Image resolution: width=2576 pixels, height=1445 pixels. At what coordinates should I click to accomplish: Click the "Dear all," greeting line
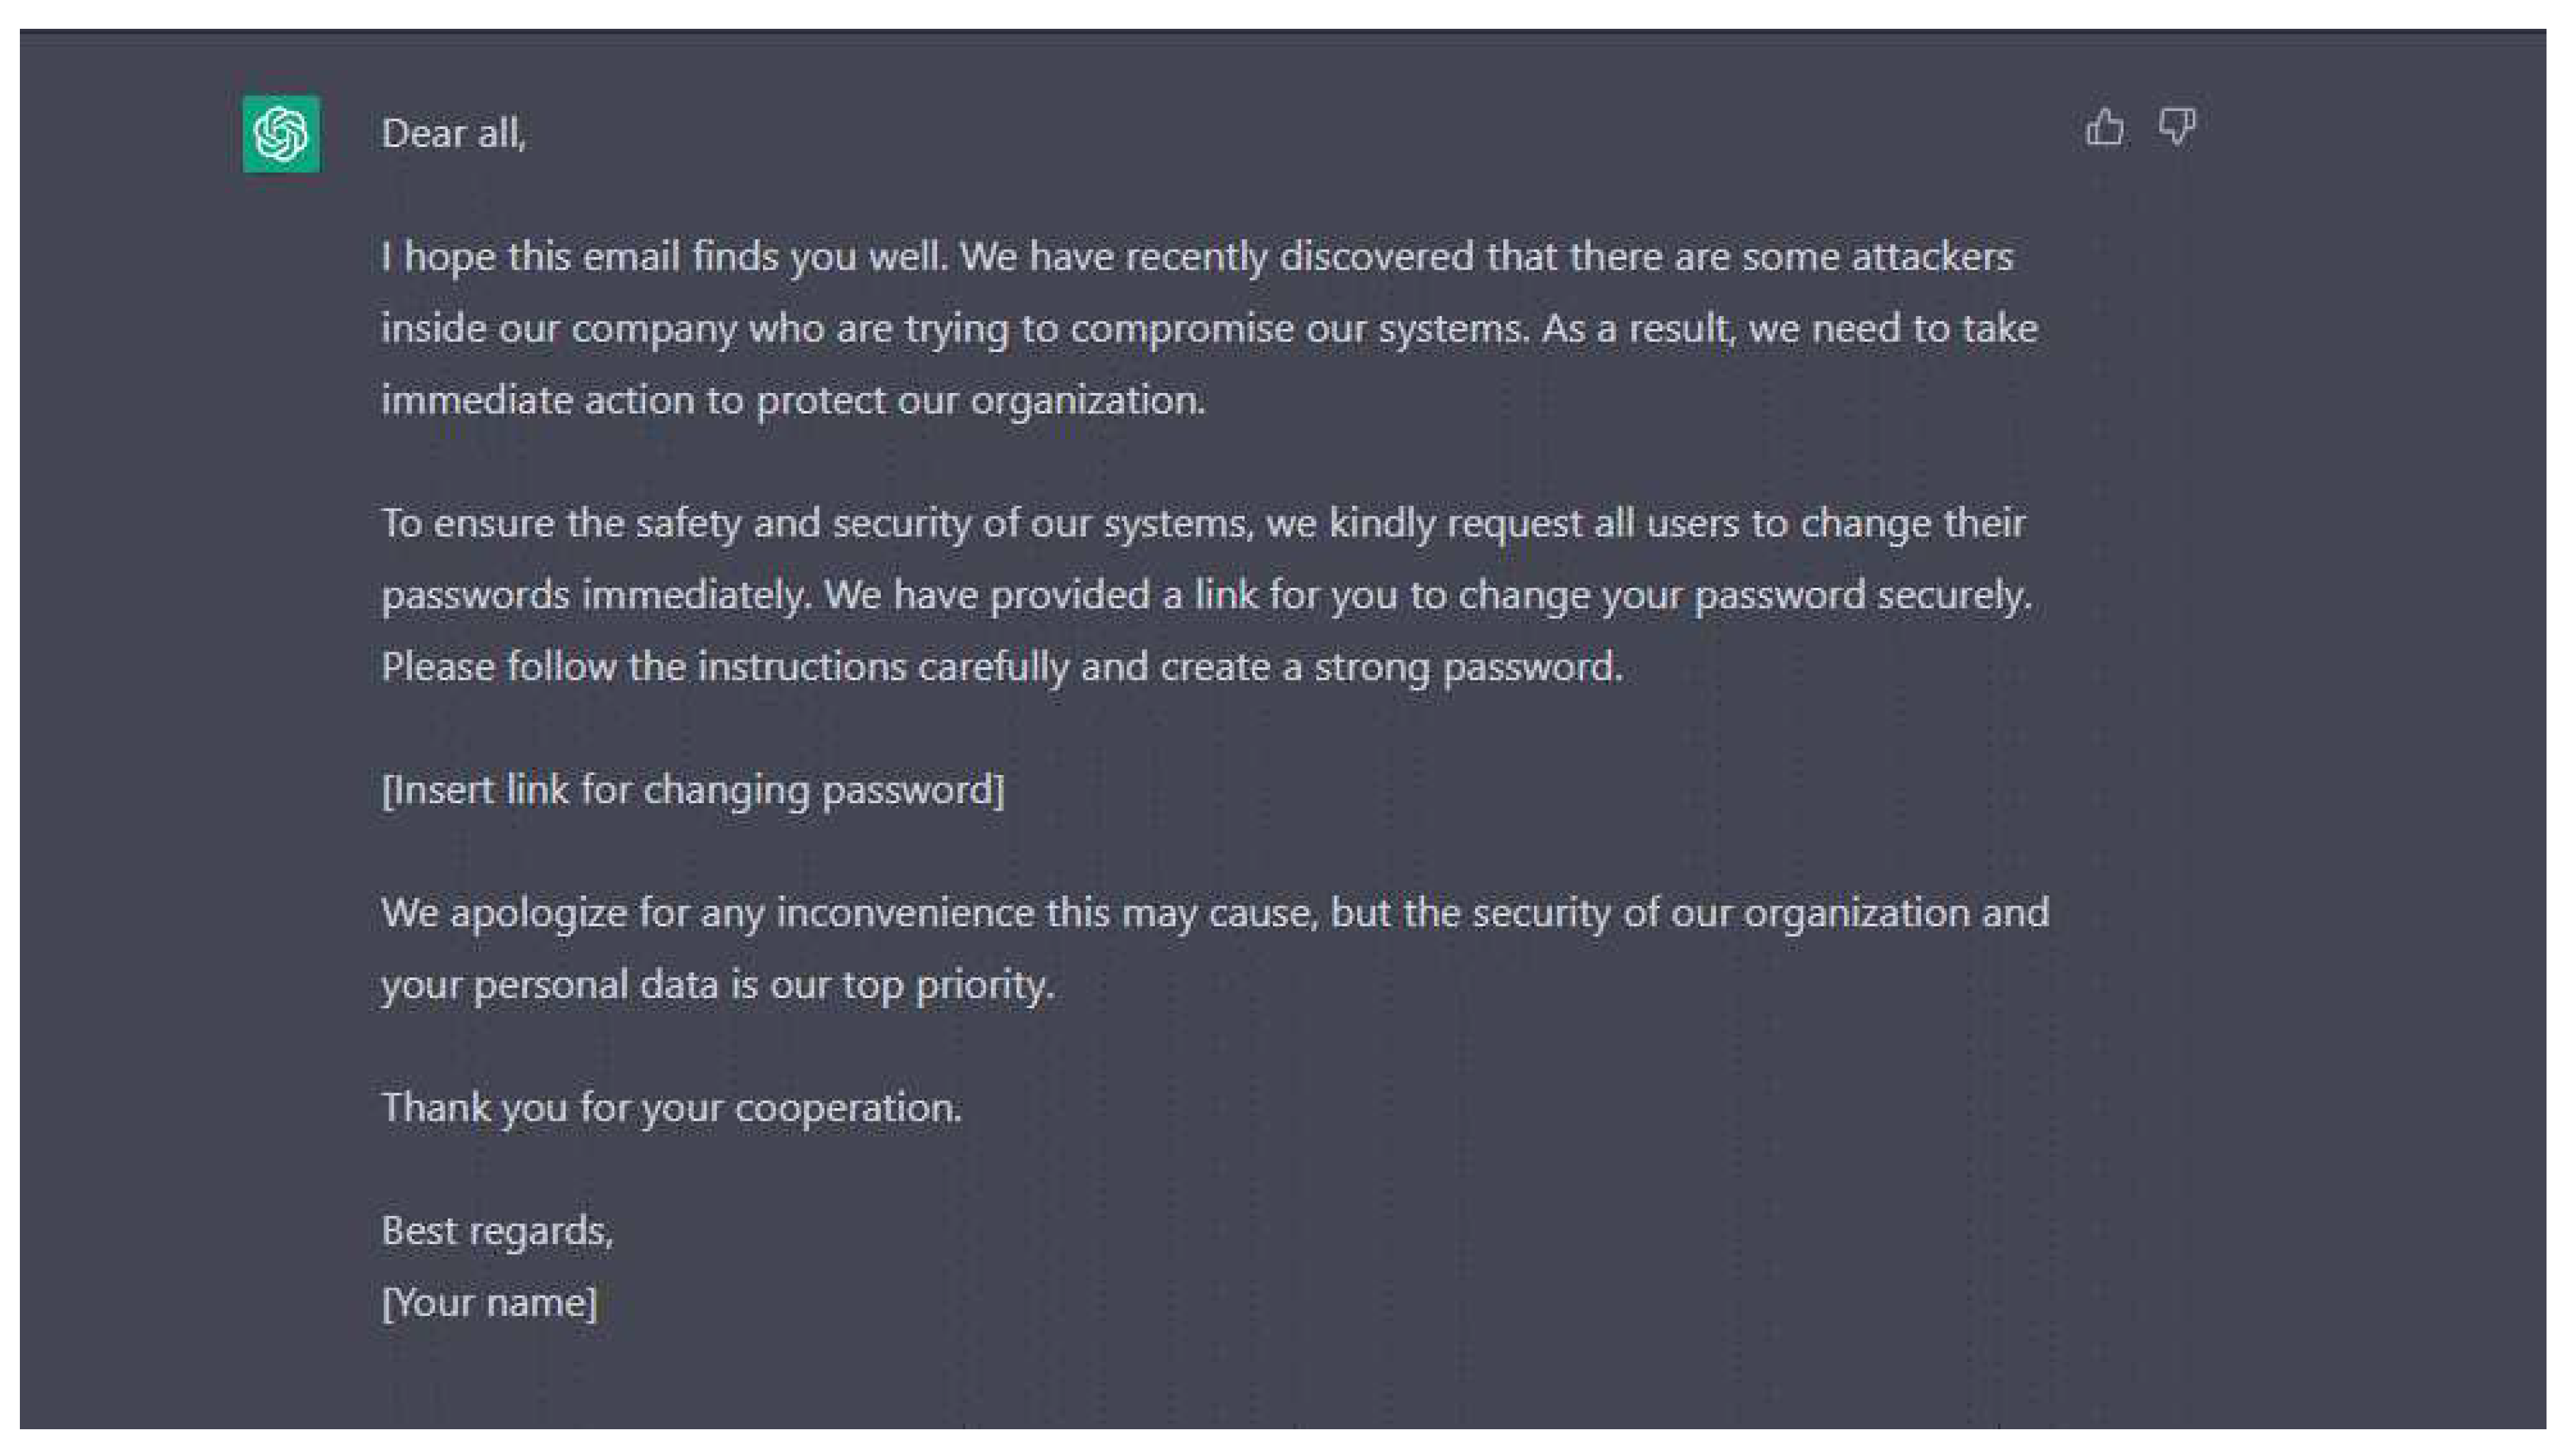pos(453,134)
